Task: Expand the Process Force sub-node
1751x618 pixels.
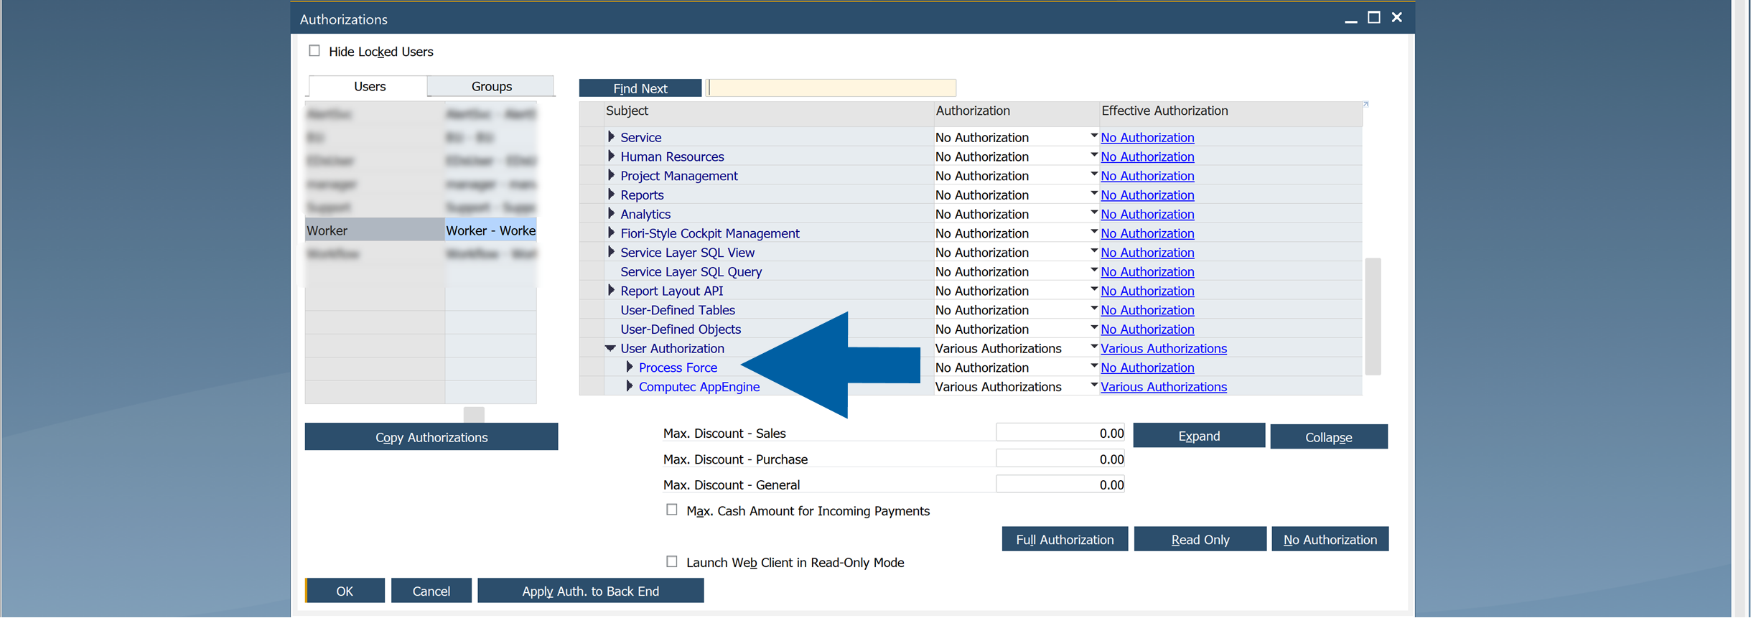Action: (x=630, y=367)
